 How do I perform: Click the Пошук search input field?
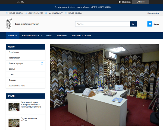(102, 24)
